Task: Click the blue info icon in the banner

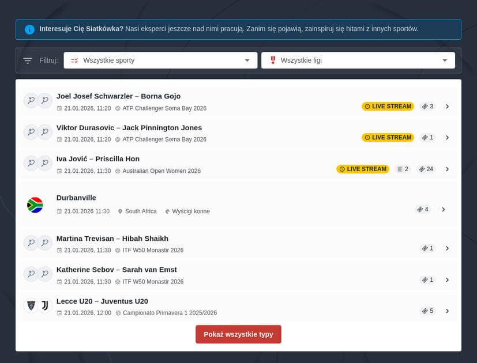Action: [29, 29]
